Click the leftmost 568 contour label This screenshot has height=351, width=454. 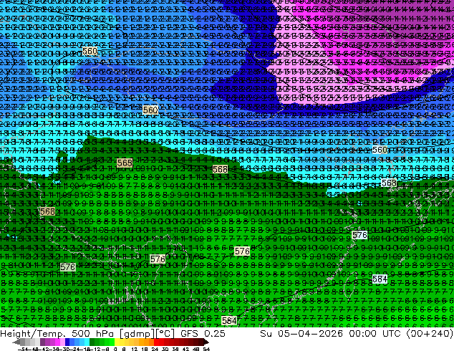click(48, 211)
